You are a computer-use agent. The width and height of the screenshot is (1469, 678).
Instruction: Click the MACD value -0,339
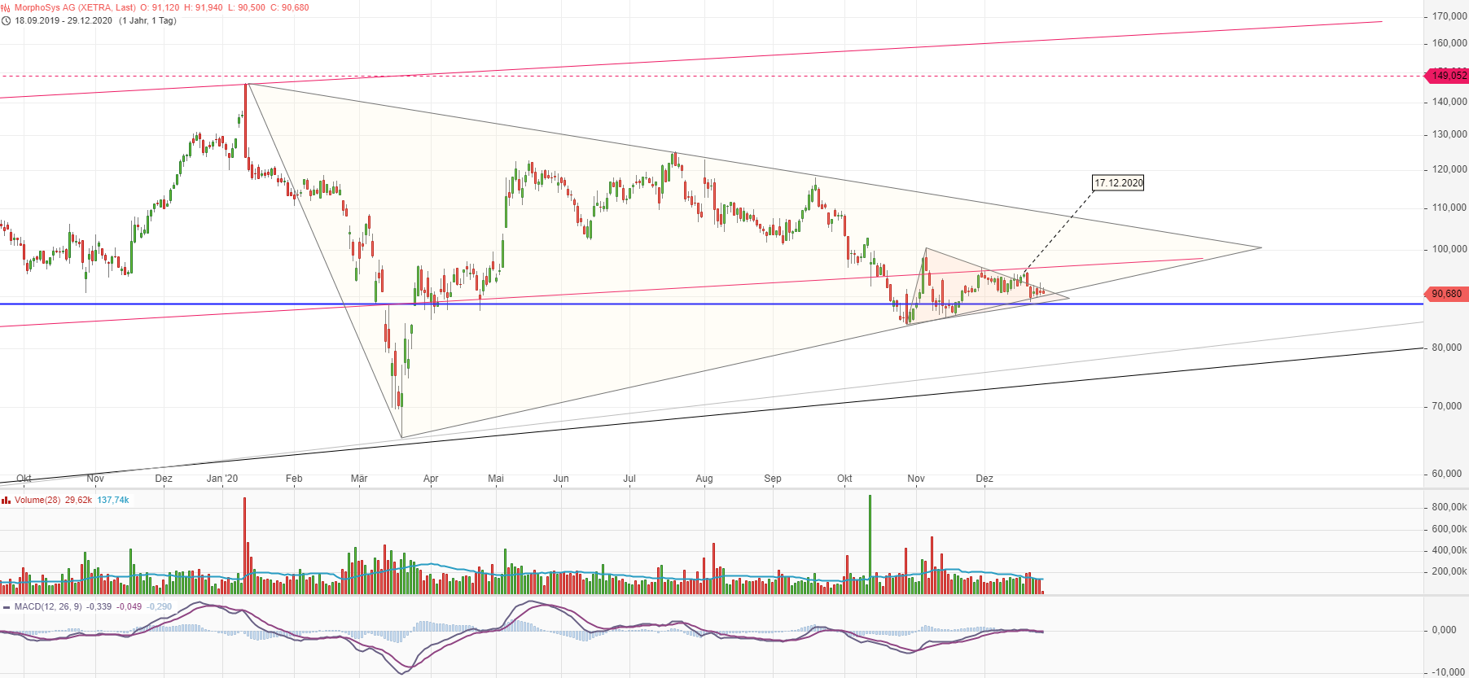99,606
